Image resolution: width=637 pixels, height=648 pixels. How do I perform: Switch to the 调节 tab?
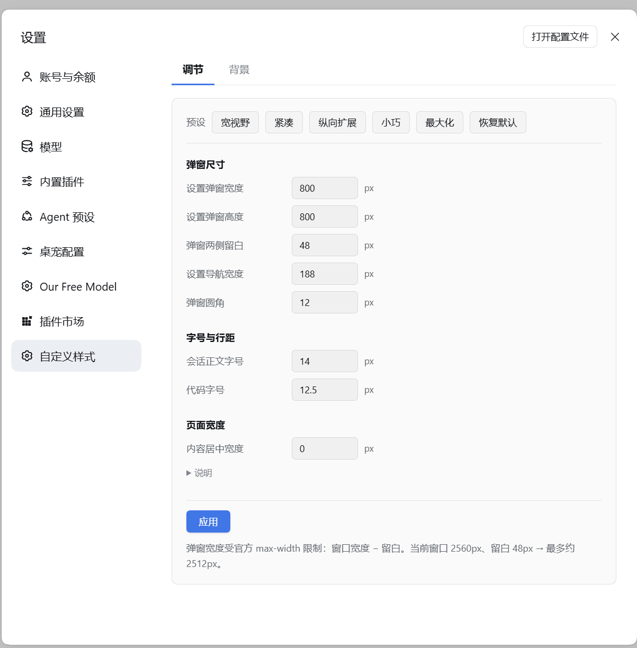[193, 70]
